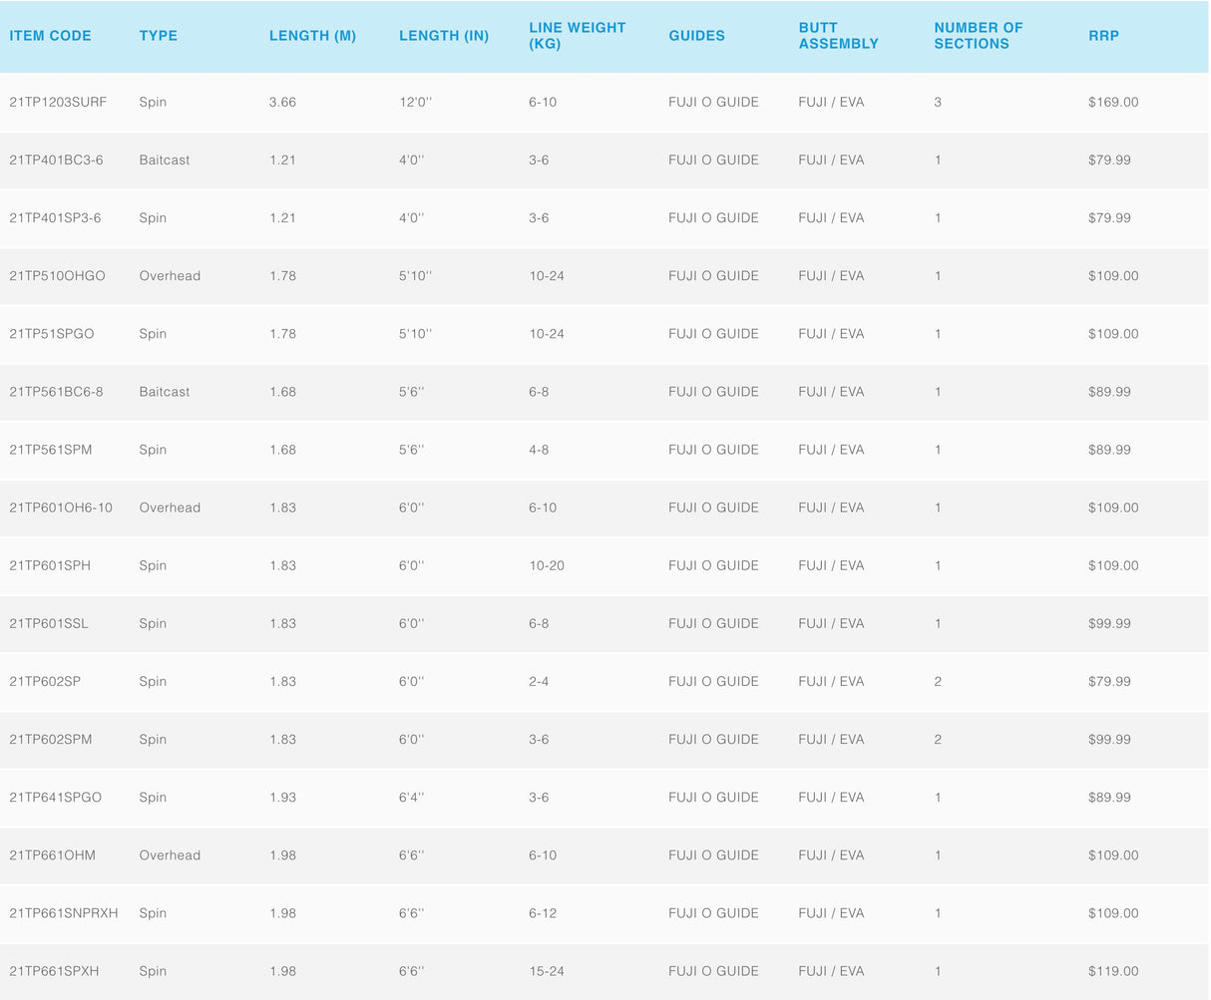The image size is (1211, 1000).
Task: Select item code 21TP602SPM
Action: pyautogui.click(x=51, y=740)
